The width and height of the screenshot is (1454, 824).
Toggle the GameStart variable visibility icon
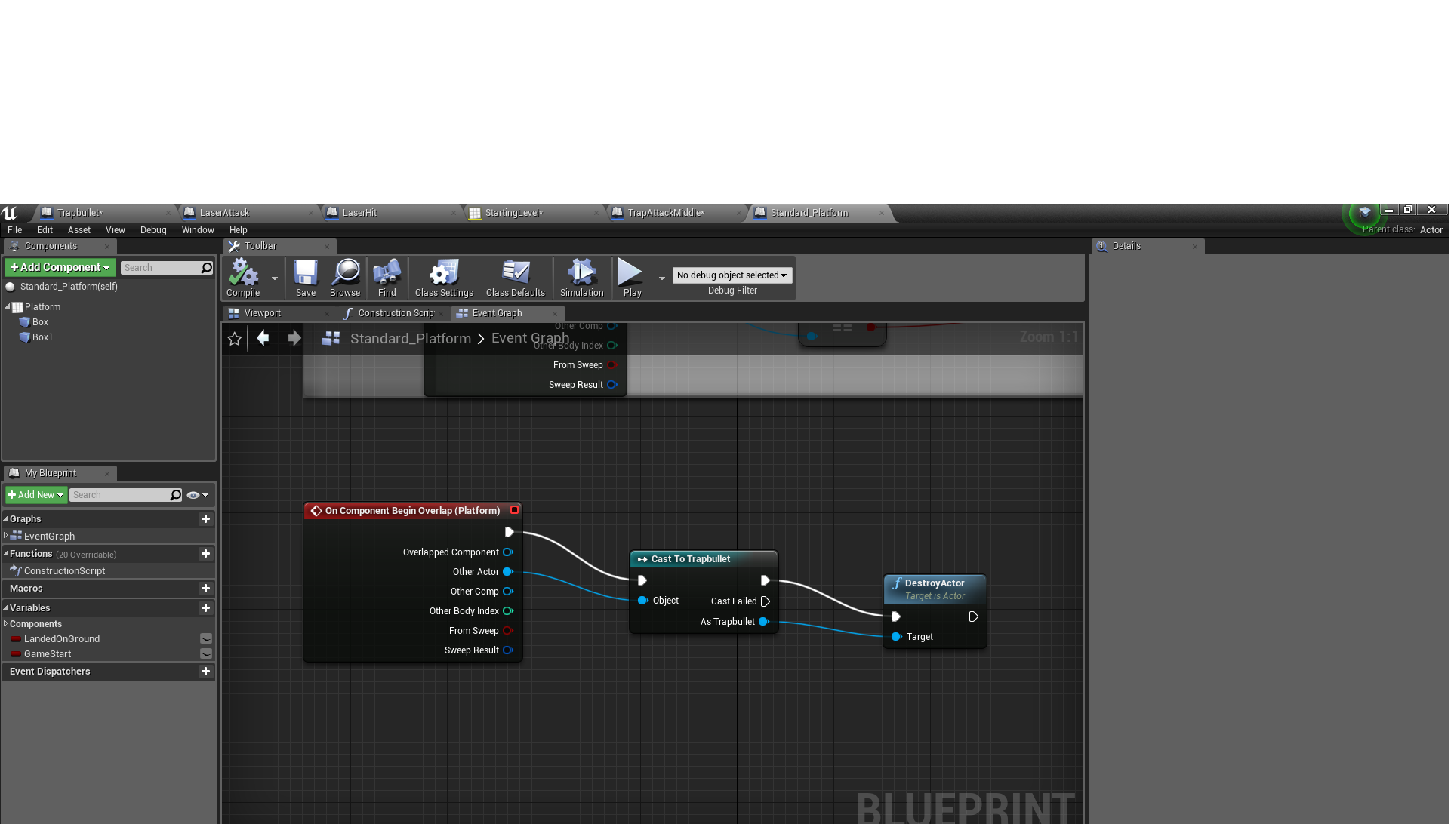(206, 654)
